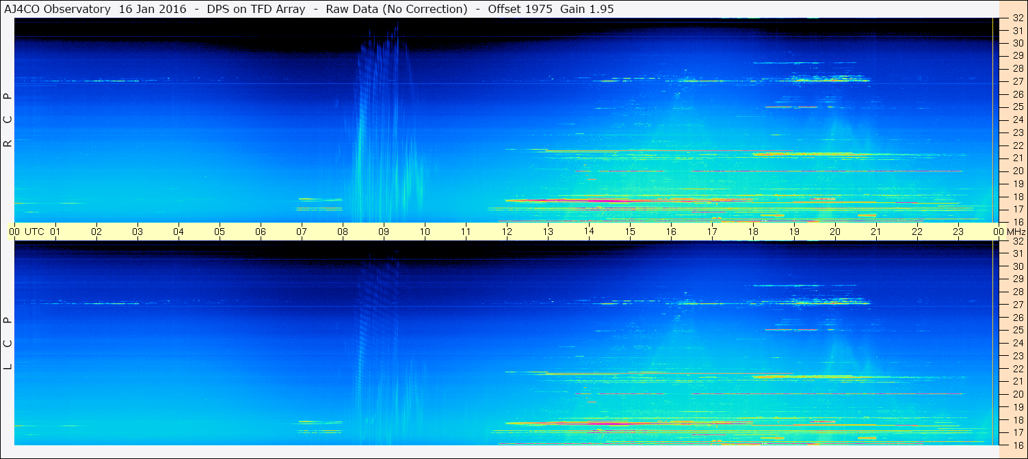Select the 17 hour marker on UTC time axis
Image resolution: width=1028 pixels, height=459 pixels.
tap(712, 232)
